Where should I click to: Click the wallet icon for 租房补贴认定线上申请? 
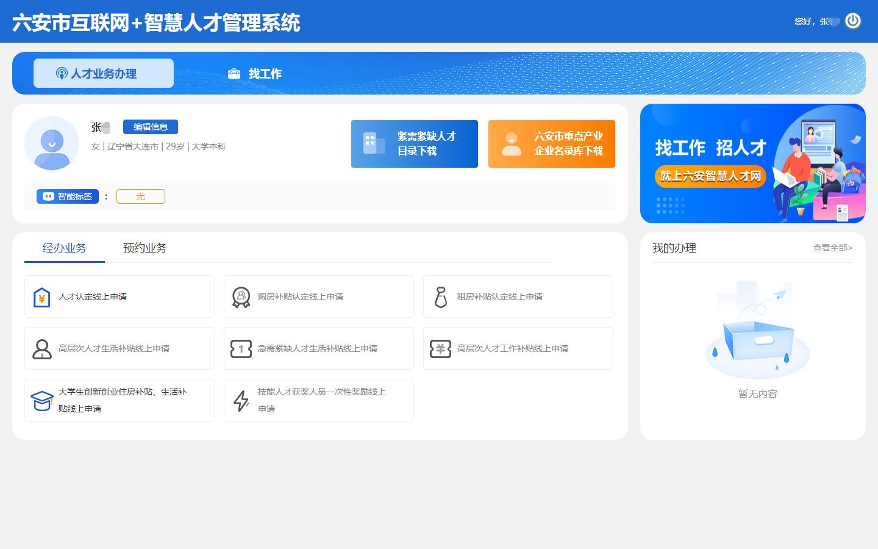coord(440,297)
